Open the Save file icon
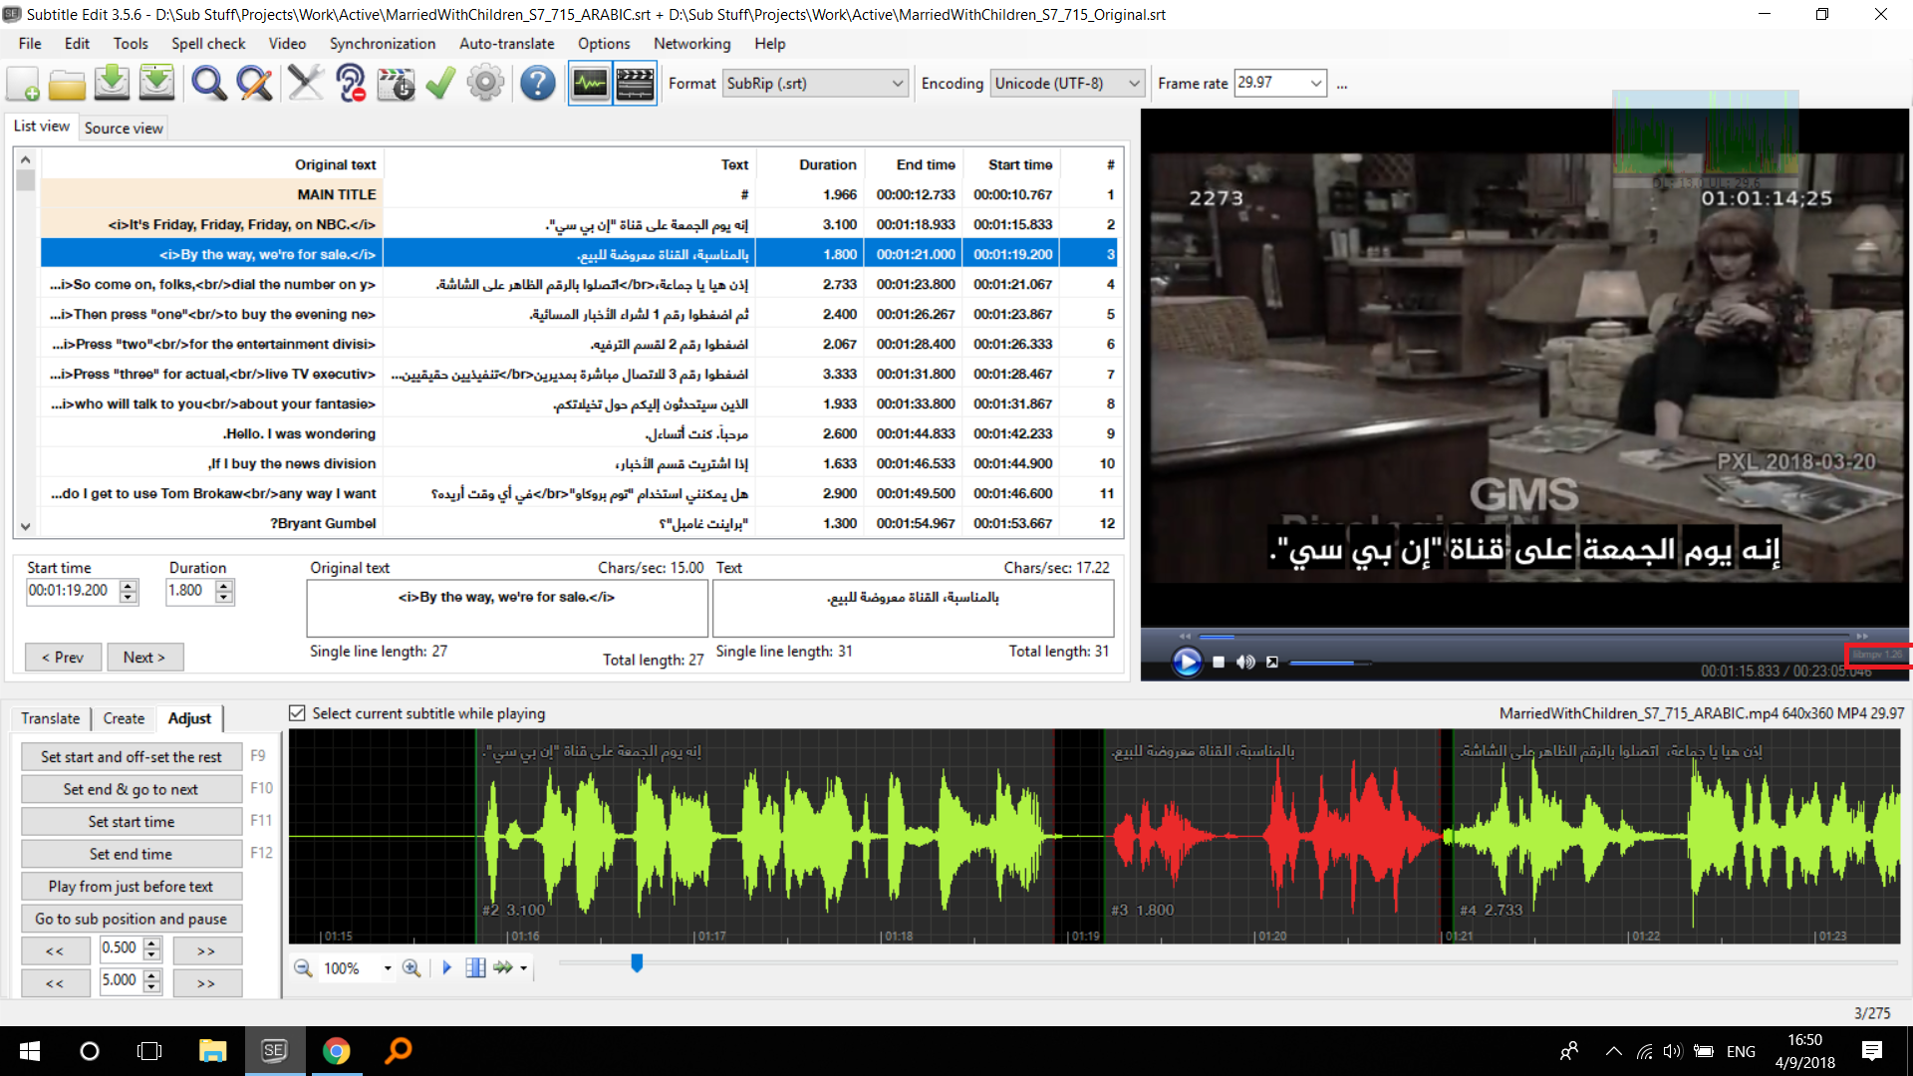This screenshot has width=1913, height=1076. (x=112, y=84)
